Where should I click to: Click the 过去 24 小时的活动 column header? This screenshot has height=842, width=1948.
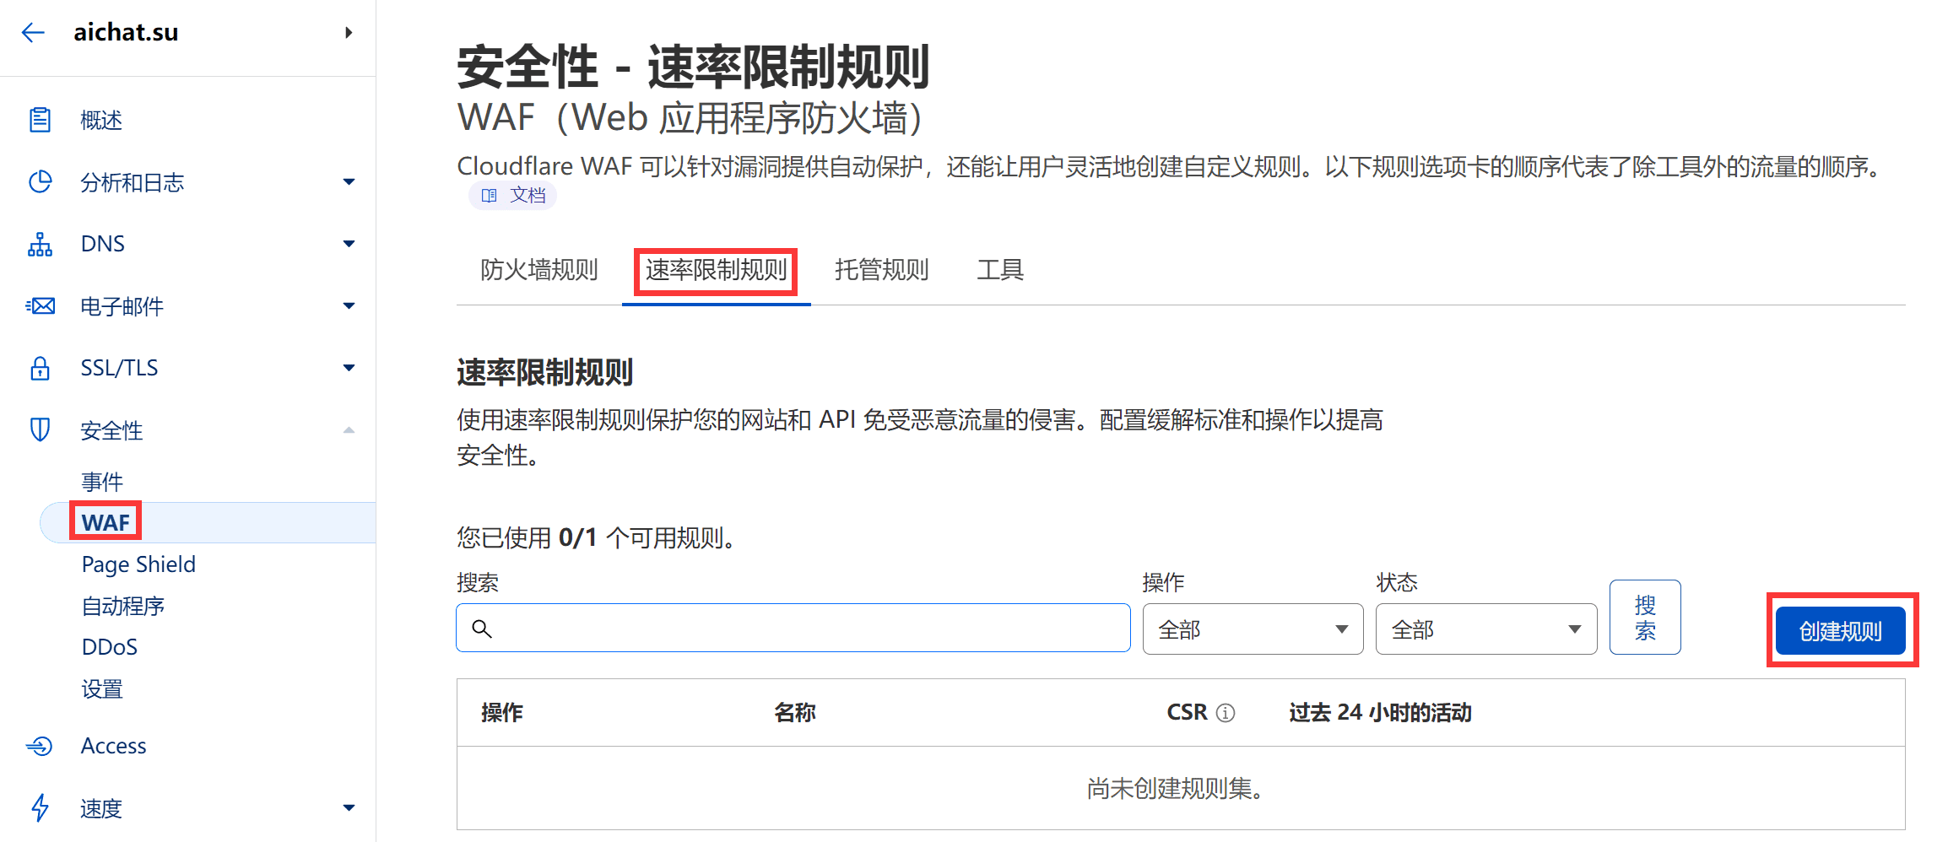coord(1381,713)
